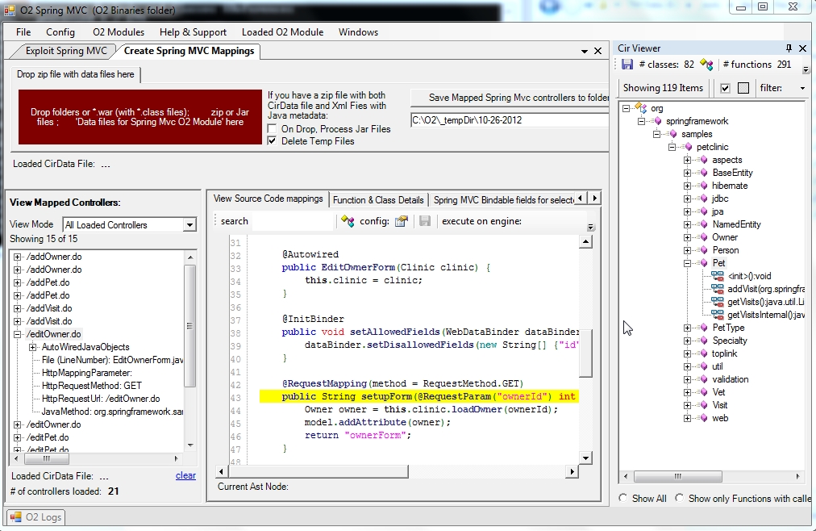
Task: Click the getVisits() method icon
Action: click(718, 302)
